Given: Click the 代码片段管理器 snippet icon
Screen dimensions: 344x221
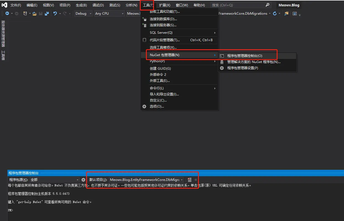Looking at the screenshot, I should 144,40.
